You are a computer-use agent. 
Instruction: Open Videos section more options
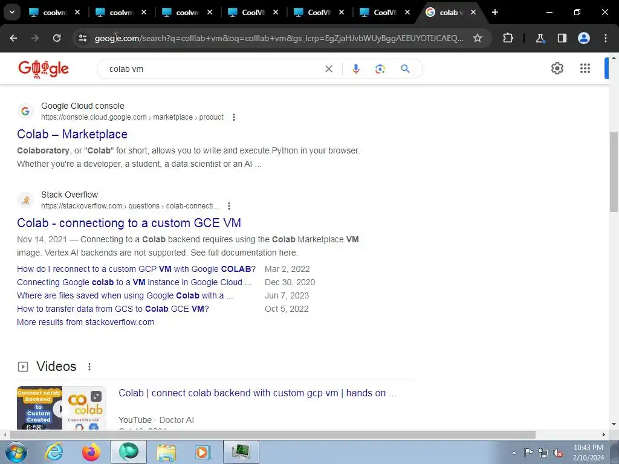[89, 367]
